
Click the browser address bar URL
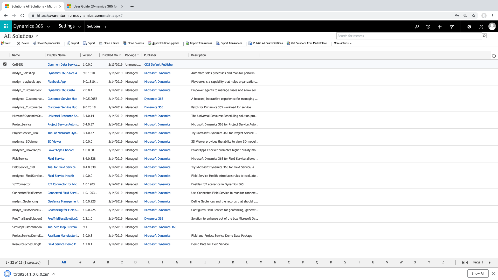pos(80,16)
